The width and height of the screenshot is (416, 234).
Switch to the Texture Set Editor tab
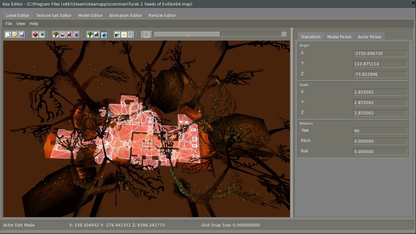click(x=54, y=15)
